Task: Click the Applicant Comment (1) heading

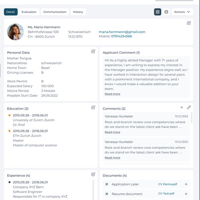Action: point(121,52)
